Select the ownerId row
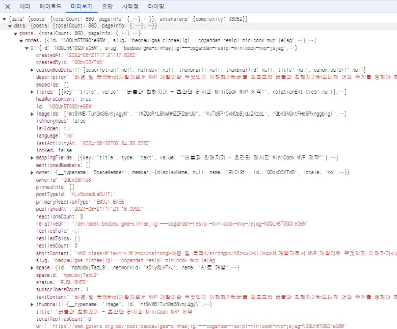This screenshot has height=329, width=397. pyautogui.click(x=65, y=180)
